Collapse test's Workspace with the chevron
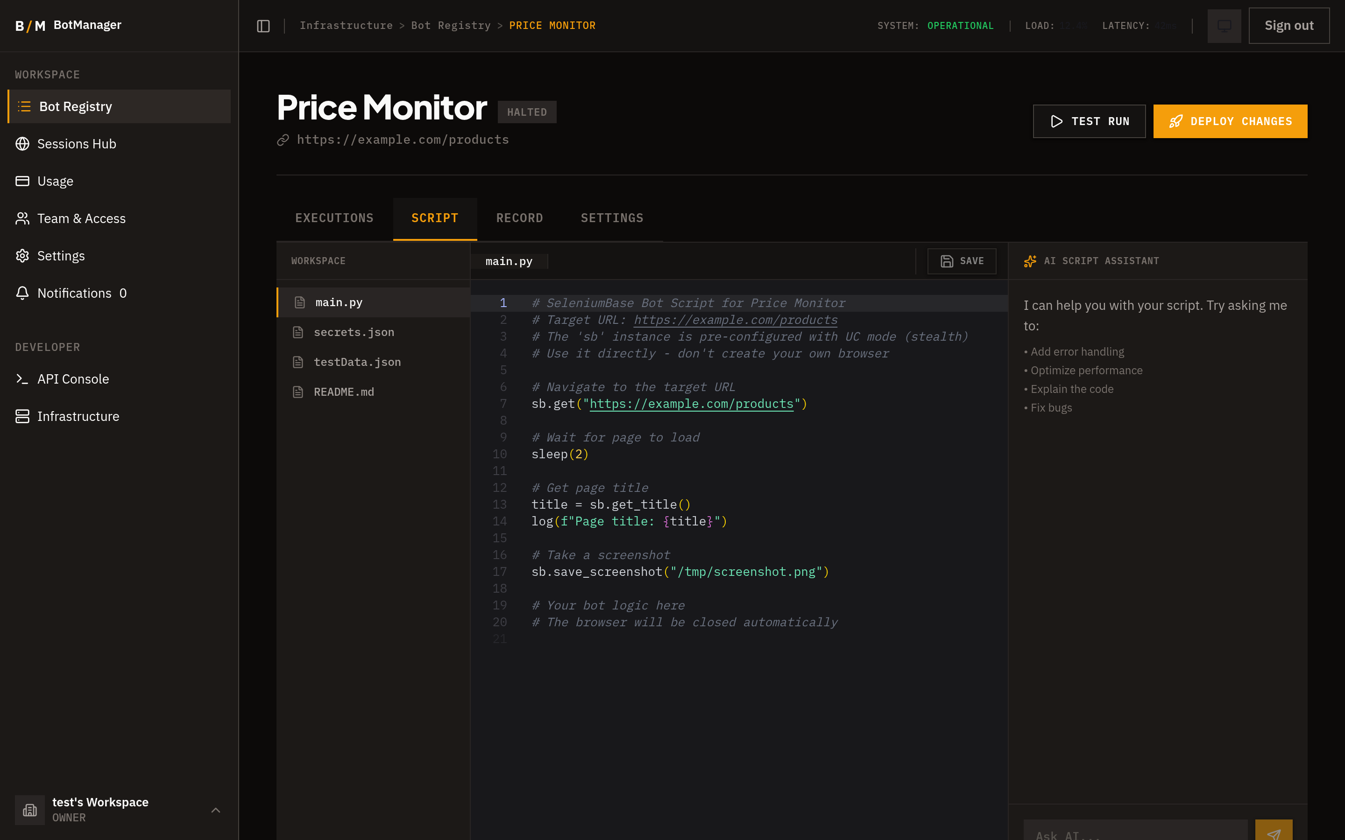This screenshot has height=840, width=1345. 216,810
